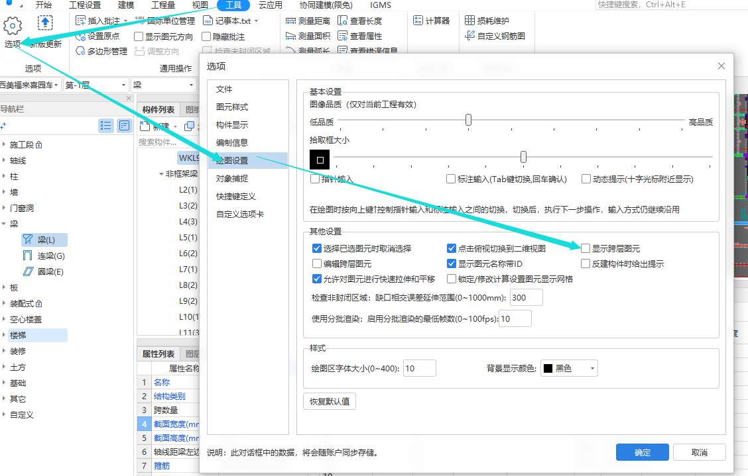Enable 编辑跨层图元 checkbox
Viewport: 748px width, 476px height.
click(317, 263)
